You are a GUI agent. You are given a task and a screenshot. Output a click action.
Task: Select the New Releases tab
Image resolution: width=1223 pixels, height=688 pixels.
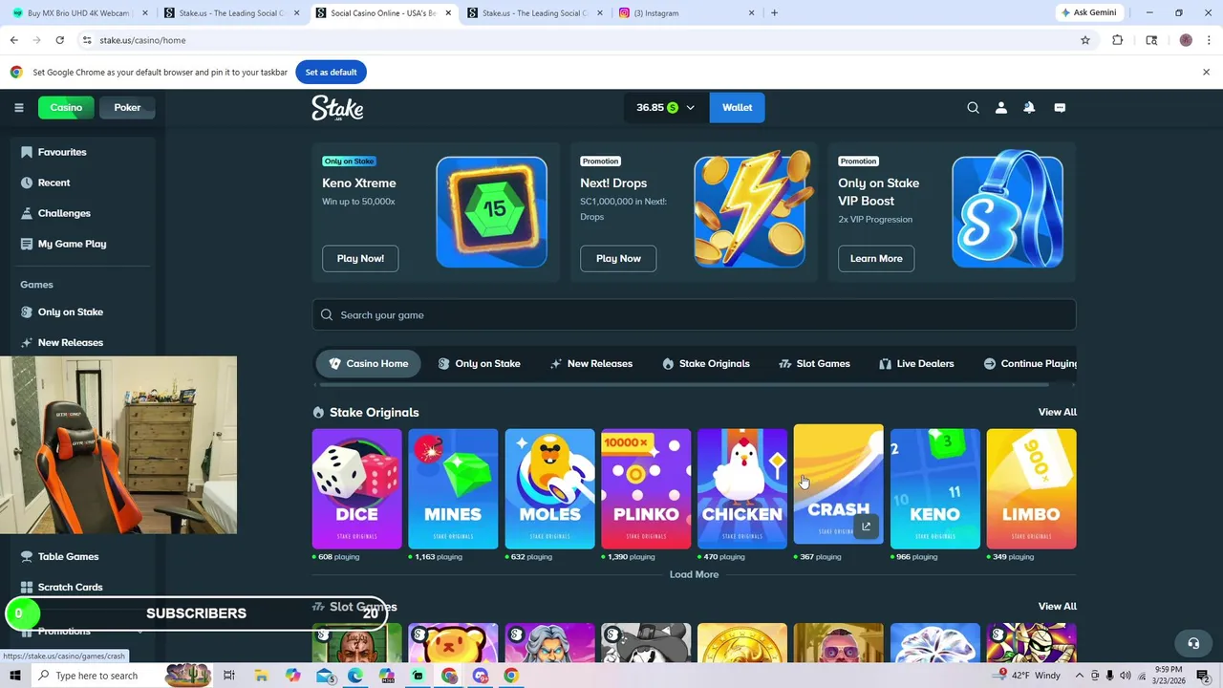point(591,363)
